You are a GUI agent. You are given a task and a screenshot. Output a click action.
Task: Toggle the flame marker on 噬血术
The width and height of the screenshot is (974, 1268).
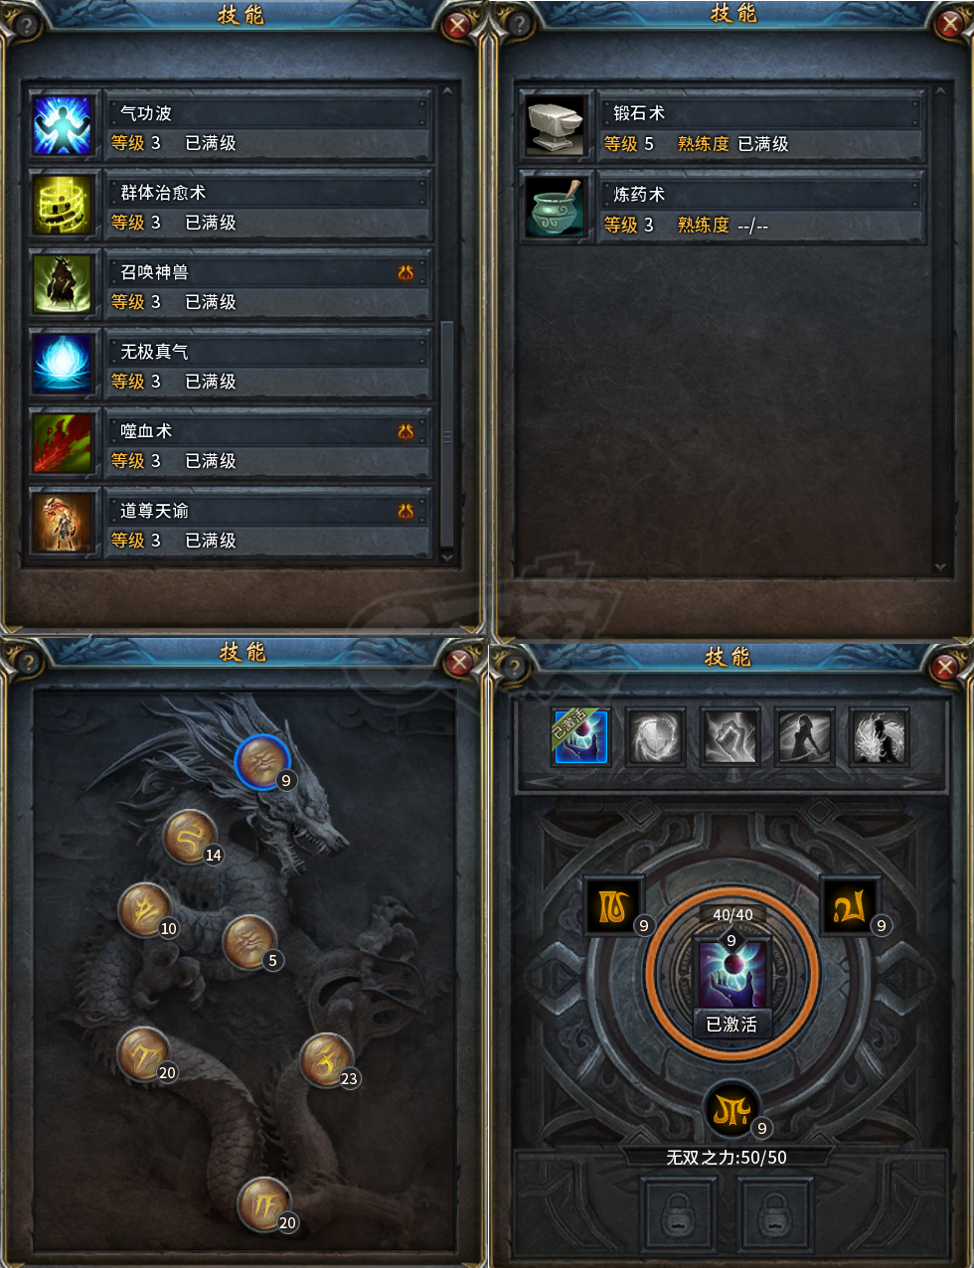[x=406, y=431]
